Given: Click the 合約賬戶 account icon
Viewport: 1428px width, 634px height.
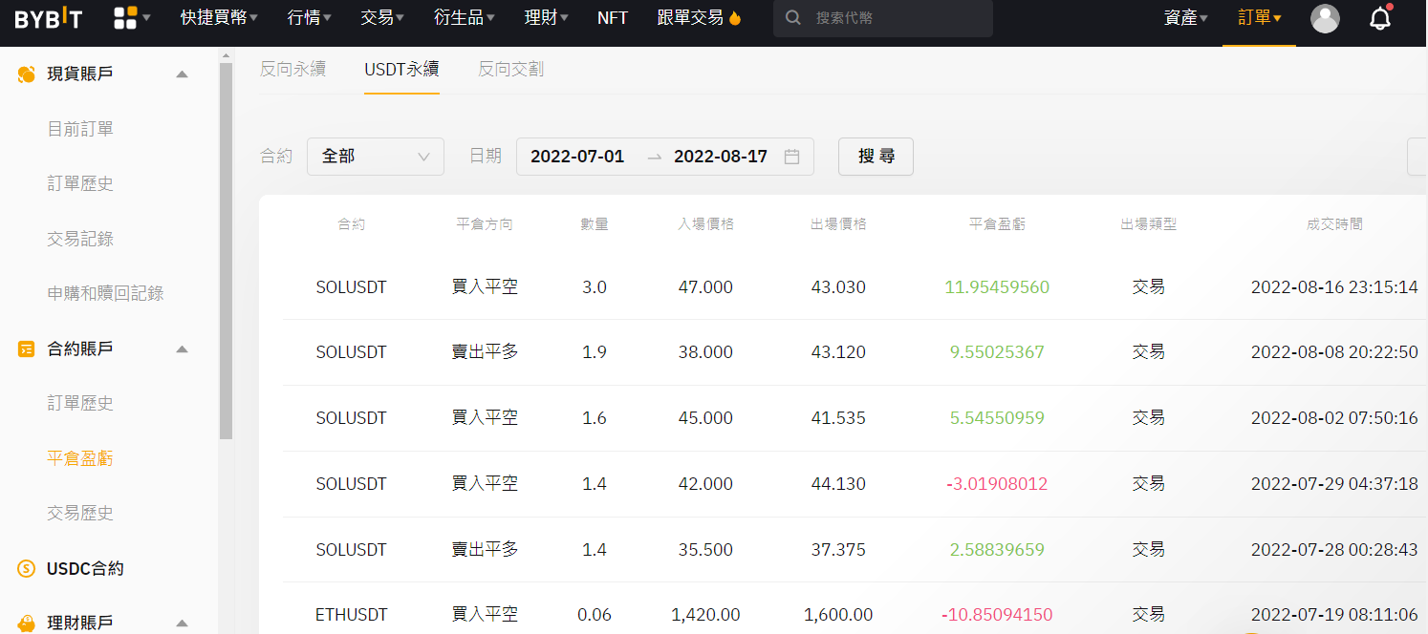Looking at the screenshot, I should click(27, 349).
